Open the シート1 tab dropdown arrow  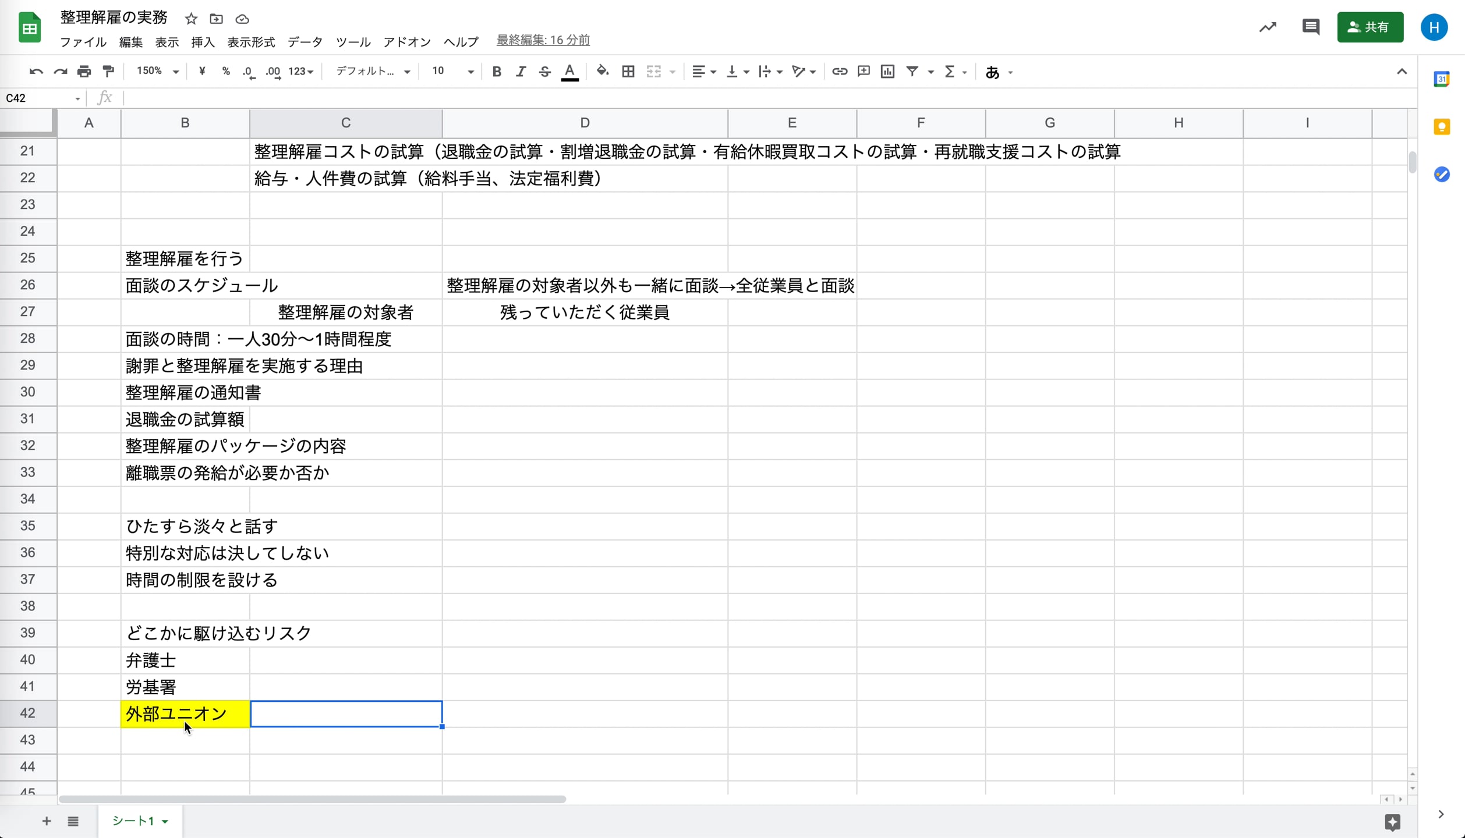click(x=165, y=821)
